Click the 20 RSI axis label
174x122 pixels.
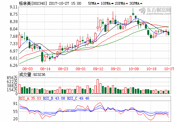pyautogui.click(x=15, y=119)
